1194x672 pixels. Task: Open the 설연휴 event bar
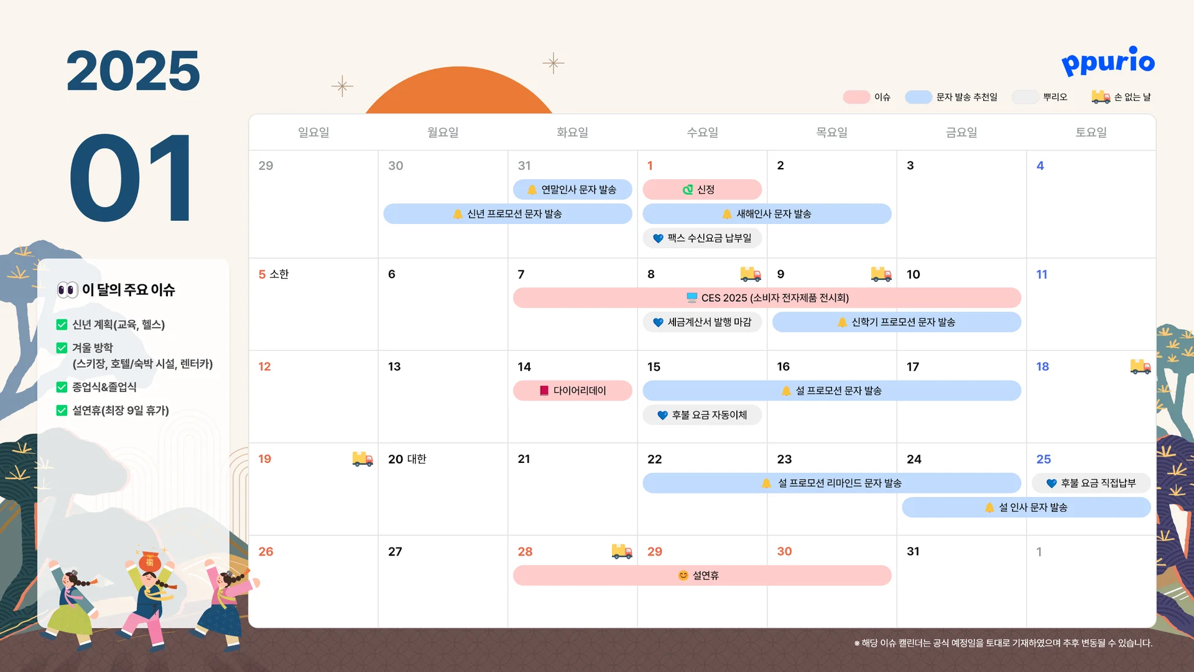[x=701, y=576]
